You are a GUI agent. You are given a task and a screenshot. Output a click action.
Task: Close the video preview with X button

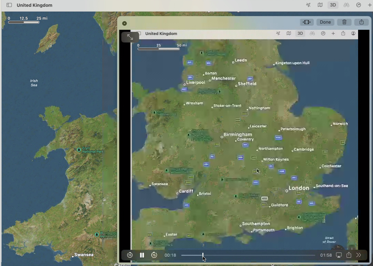124,23
